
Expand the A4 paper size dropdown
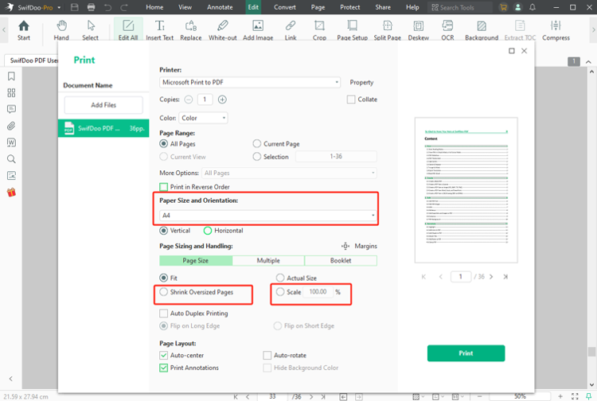tap(268, 216)
